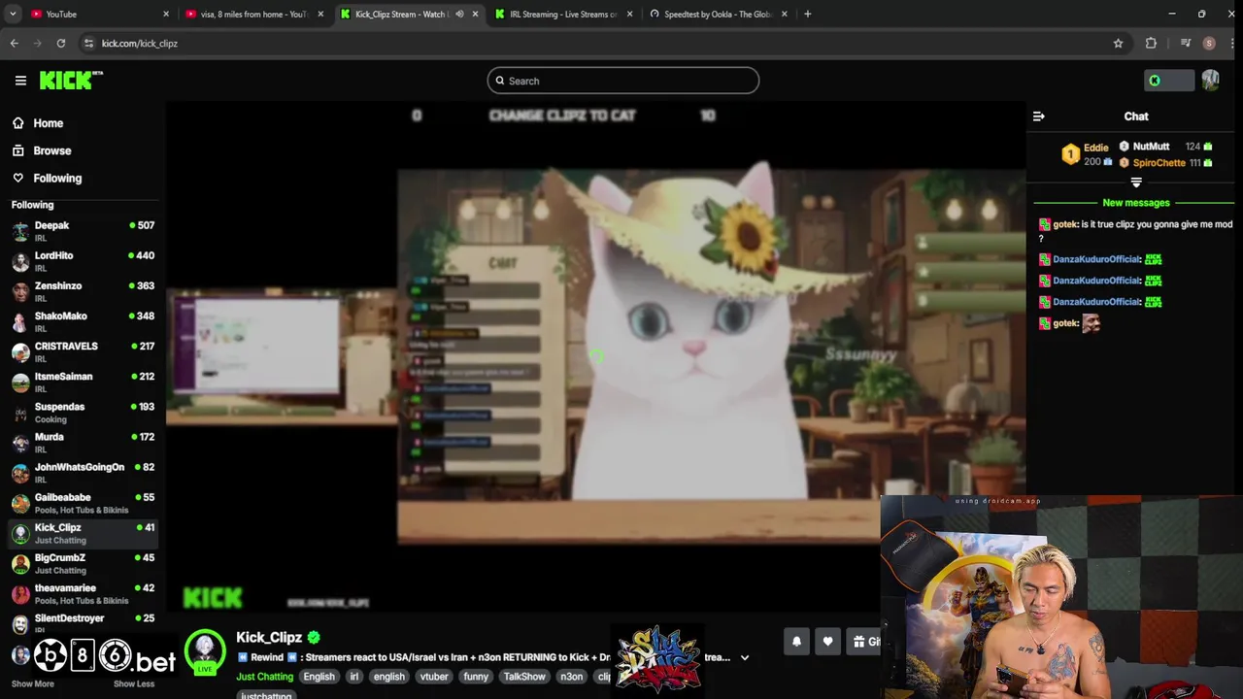This screenshot has height=699, width=1243.
Task: Open the user profile avatar menu
Action: click(x=1210, y=81)
